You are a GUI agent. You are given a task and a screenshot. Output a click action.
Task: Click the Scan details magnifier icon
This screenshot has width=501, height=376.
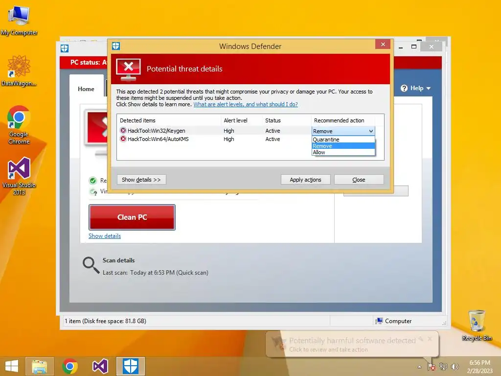point(91,265)
